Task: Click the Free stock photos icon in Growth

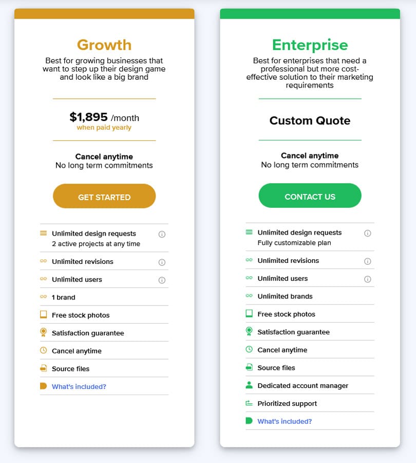Action: (x=43, y=314)
